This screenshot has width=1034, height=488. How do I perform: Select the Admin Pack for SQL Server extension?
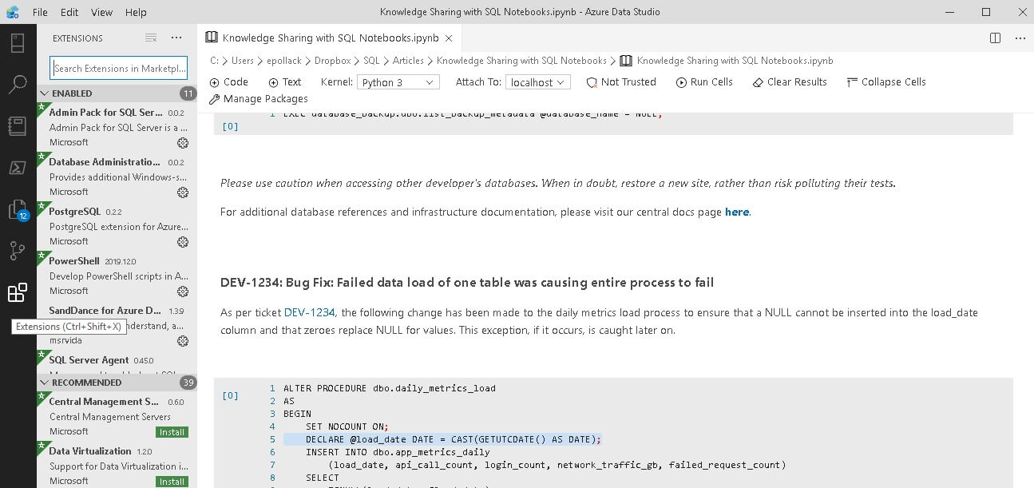117,127
